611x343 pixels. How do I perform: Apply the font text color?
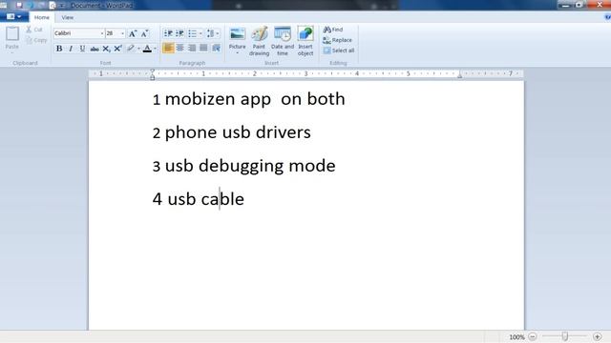click(x=147, y=49)
